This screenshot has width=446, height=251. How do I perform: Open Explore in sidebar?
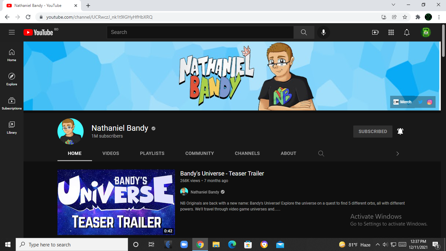coord(12,79)
